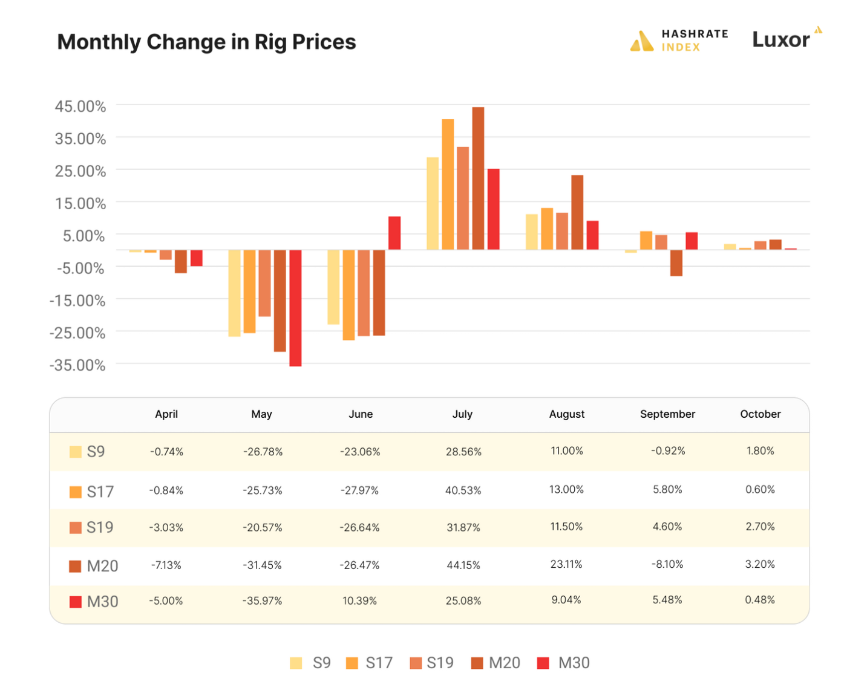Click the S19 swatch in bottom legend
This screenshot has height=699, width=847.
click(416, 663)
